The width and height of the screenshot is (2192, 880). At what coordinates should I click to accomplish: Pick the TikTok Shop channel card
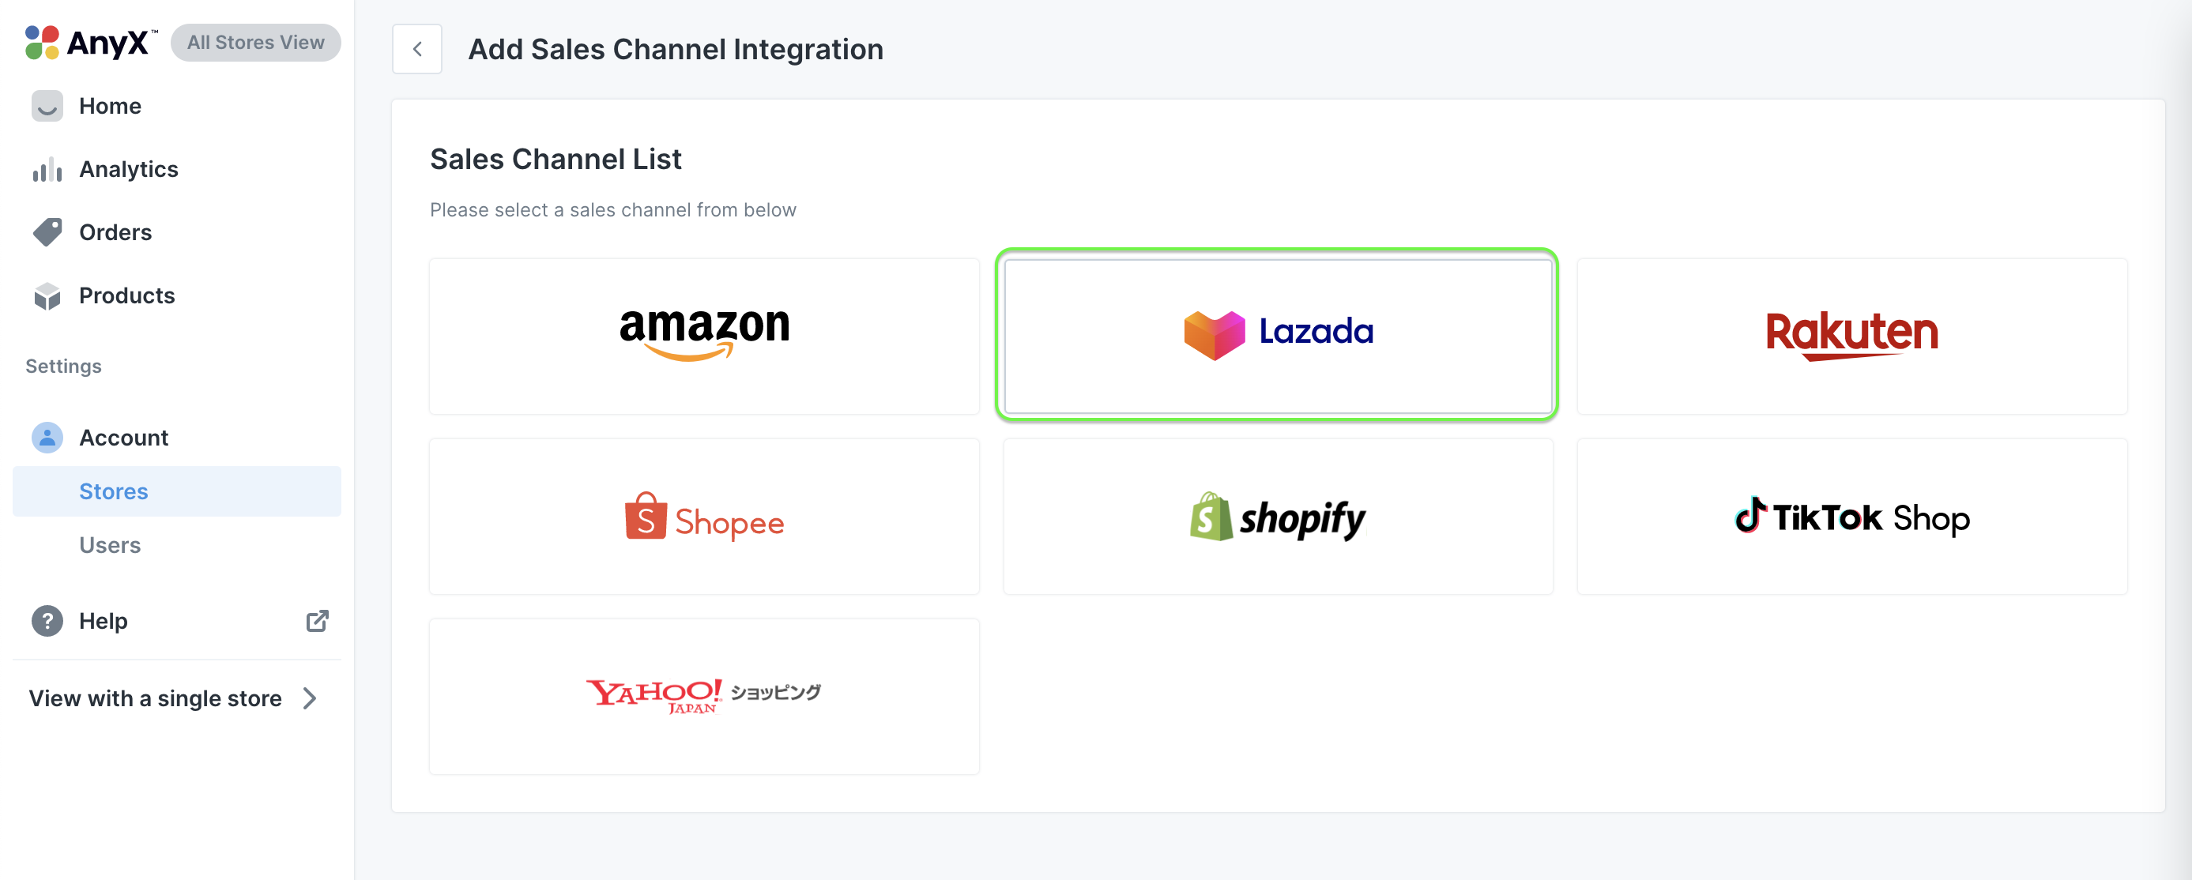[1851, 517]
